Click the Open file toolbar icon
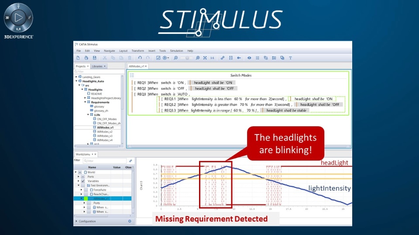The height and width of the screenshot is (235, 419). (86, 58)
